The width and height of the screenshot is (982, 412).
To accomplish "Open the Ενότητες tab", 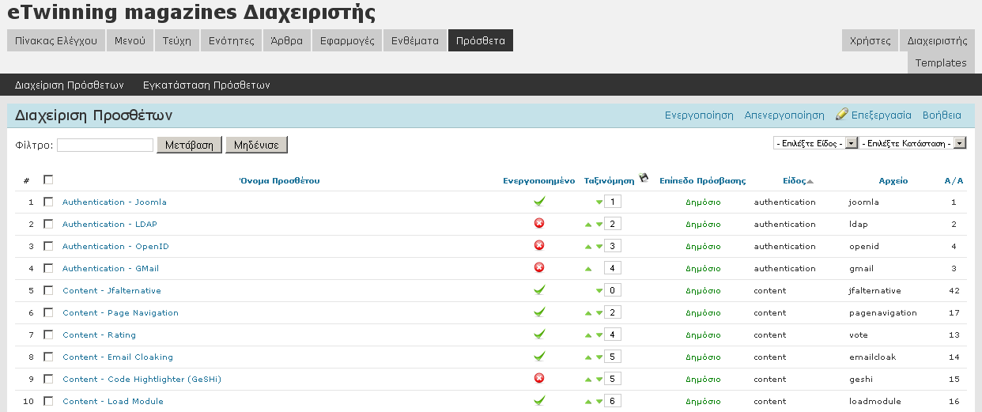I will pos(231,40).
